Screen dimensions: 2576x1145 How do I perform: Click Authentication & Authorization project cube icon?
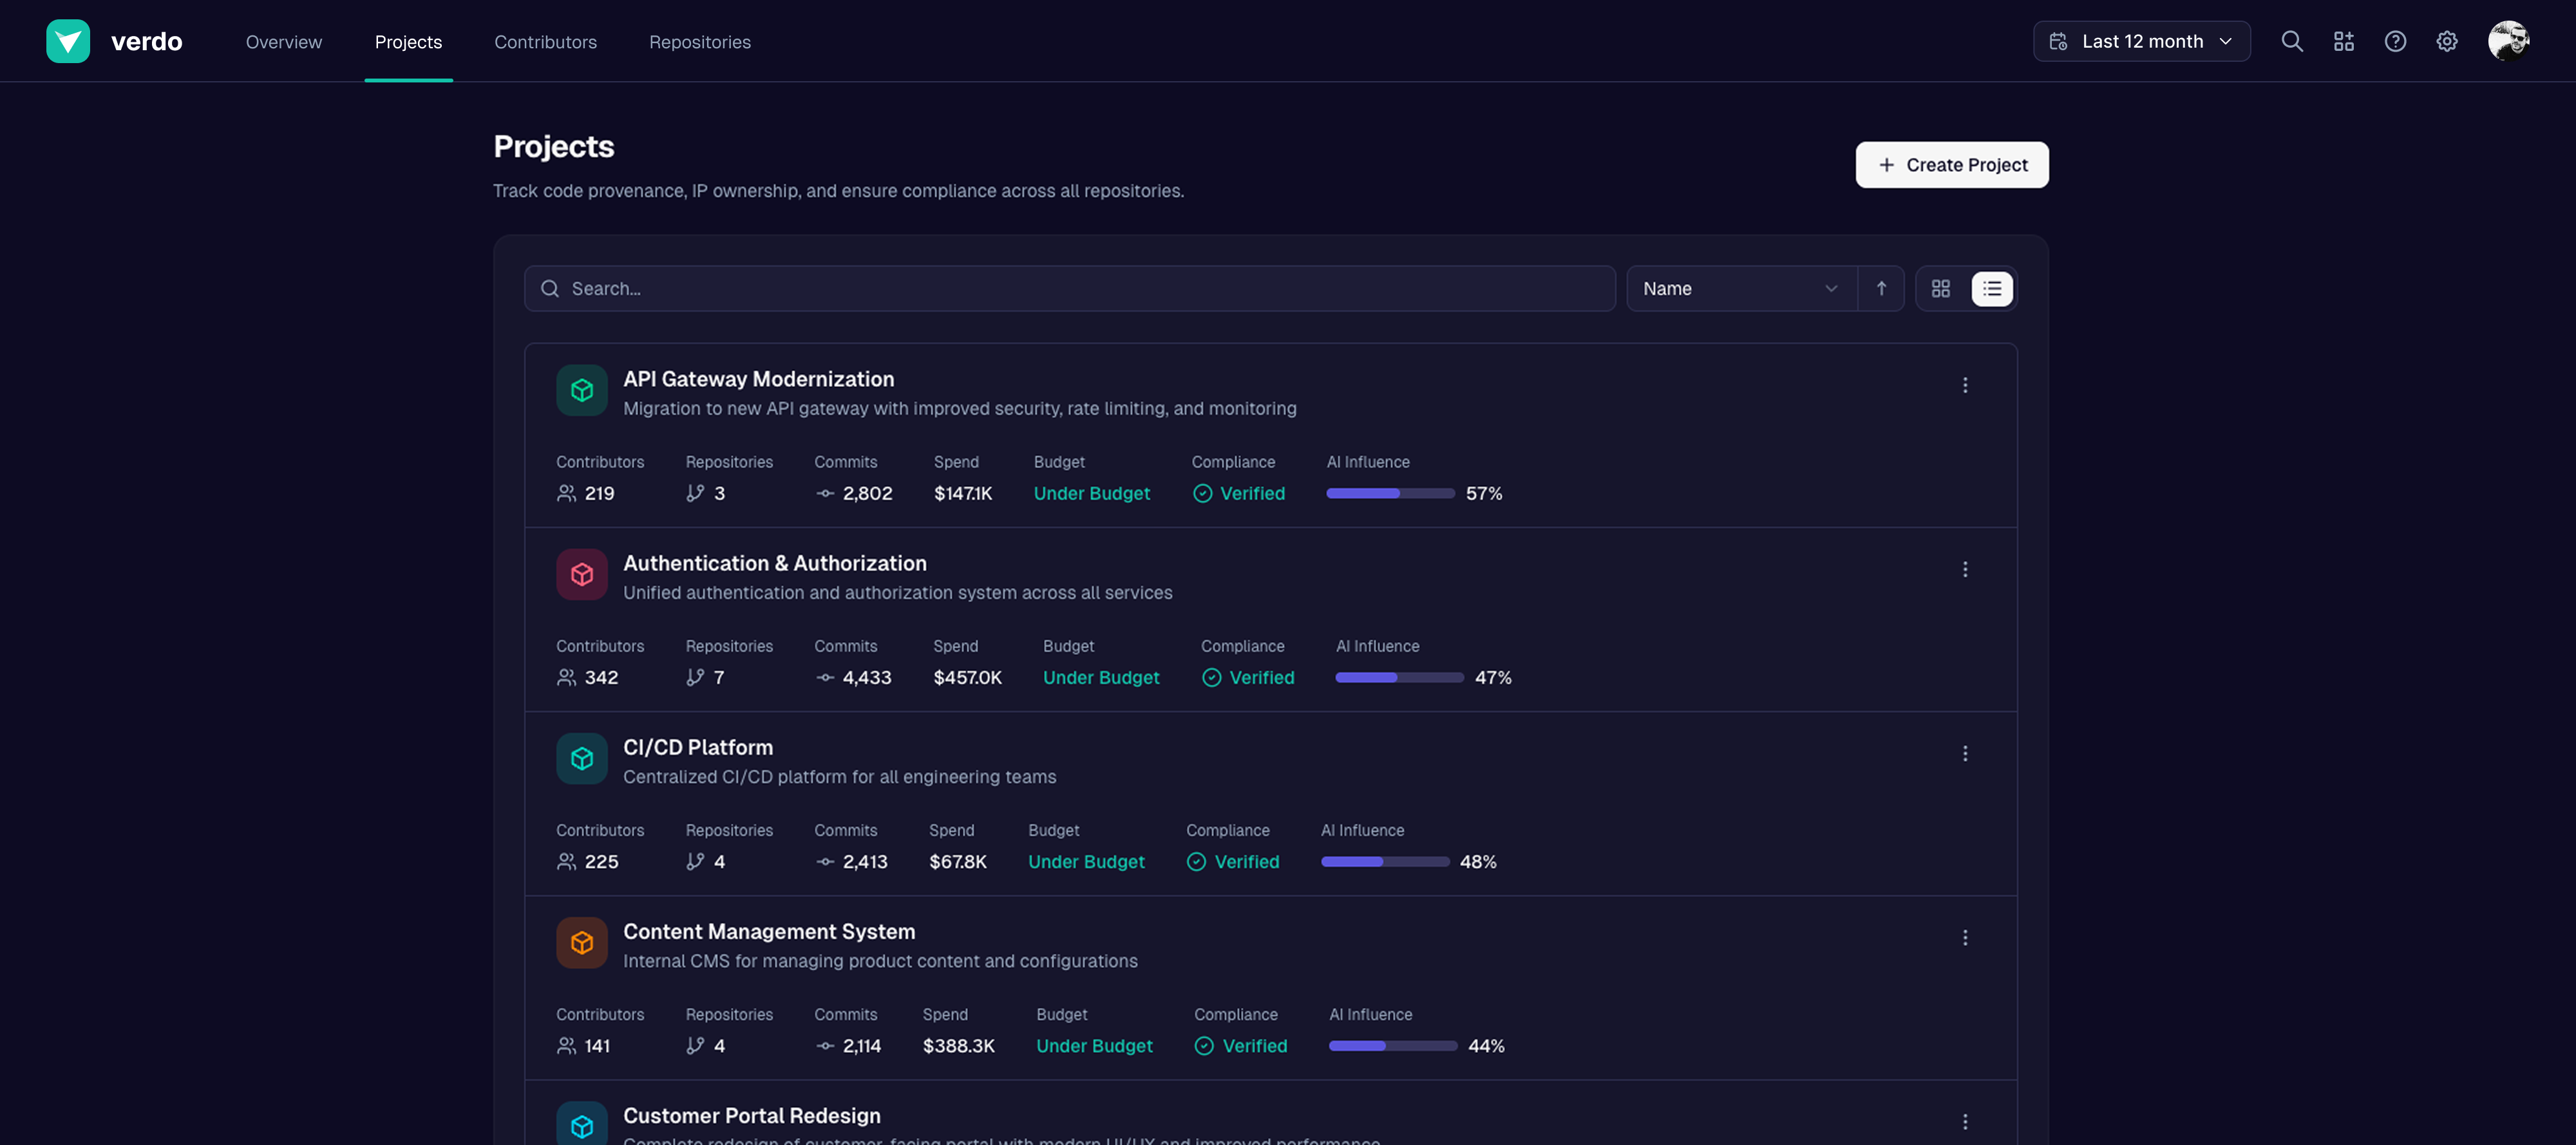[581, 574]
